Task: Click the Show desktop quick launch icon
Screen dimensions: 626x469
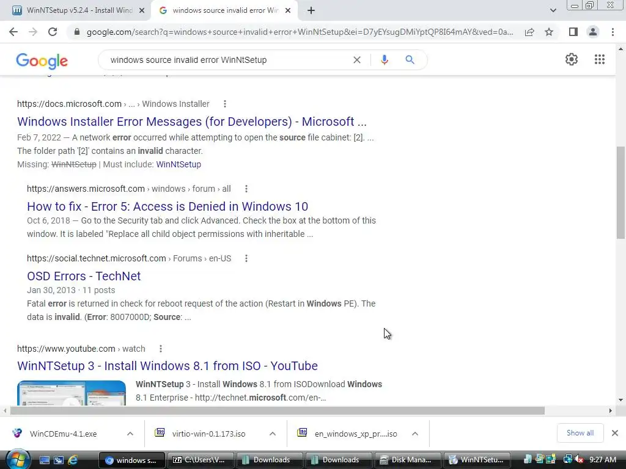Action: click(x=44, y=460)
